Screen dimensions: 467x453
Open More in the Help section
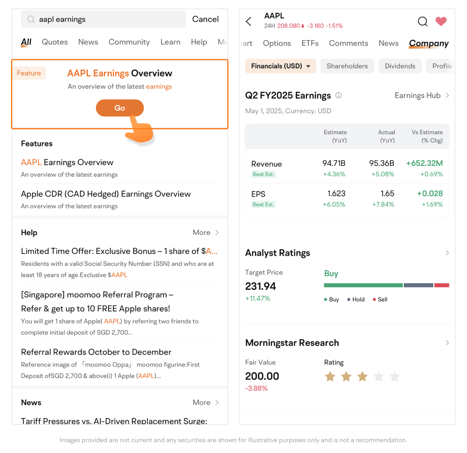pos(206,232)
